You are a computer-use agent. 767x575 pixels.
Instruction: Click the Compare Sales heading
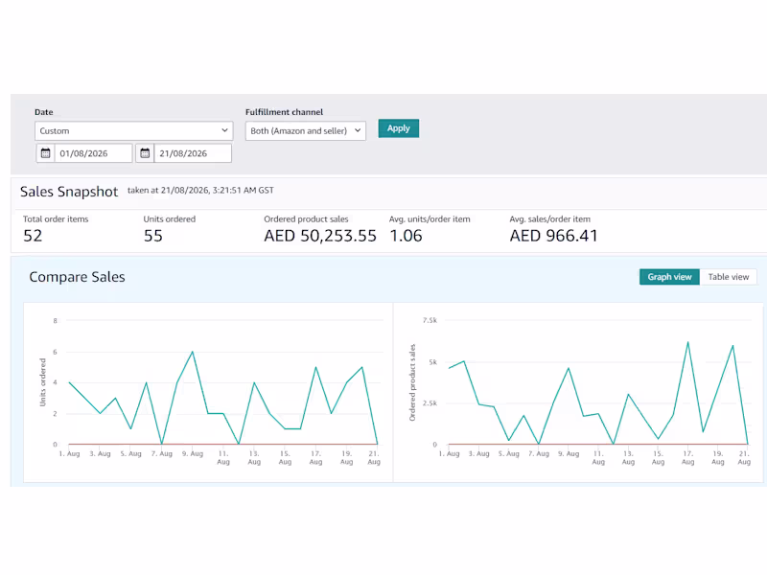(x=78, y=277)
